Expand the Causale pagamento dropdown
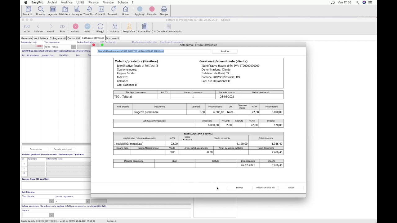 coord(87,201)
